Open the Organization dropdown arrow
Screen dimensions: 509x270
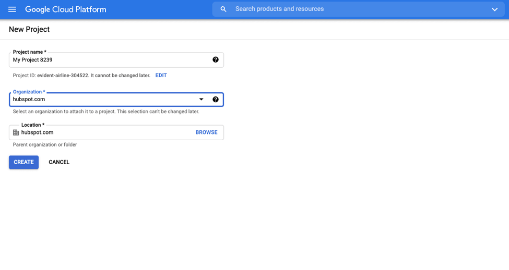pyautogui.click(x=202, y=99)
